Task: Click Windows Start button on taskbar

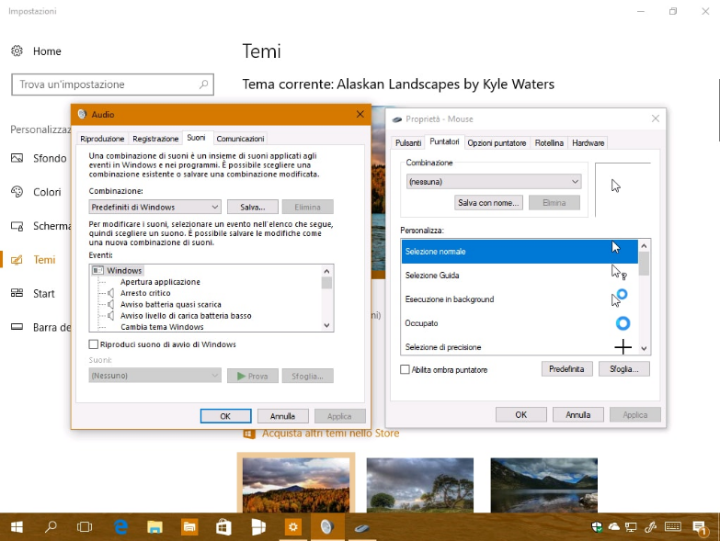Action: [17, 527]
